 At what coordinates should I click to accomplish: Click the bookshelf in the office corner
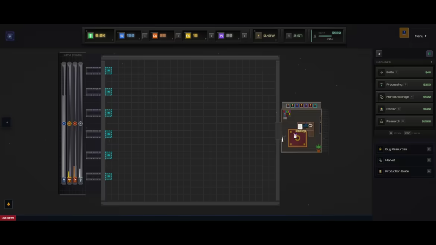tap(287, 114)
